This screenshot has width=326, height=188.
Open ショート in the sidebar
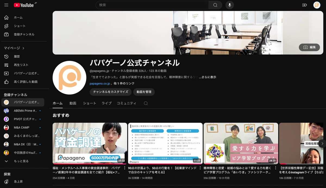[23, 26]
